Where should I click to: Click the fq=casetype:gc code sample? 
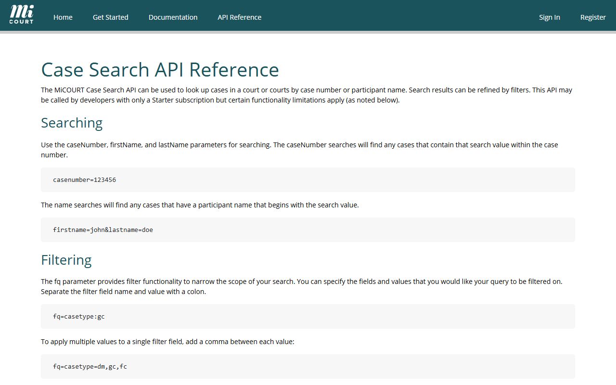point(308,316)
